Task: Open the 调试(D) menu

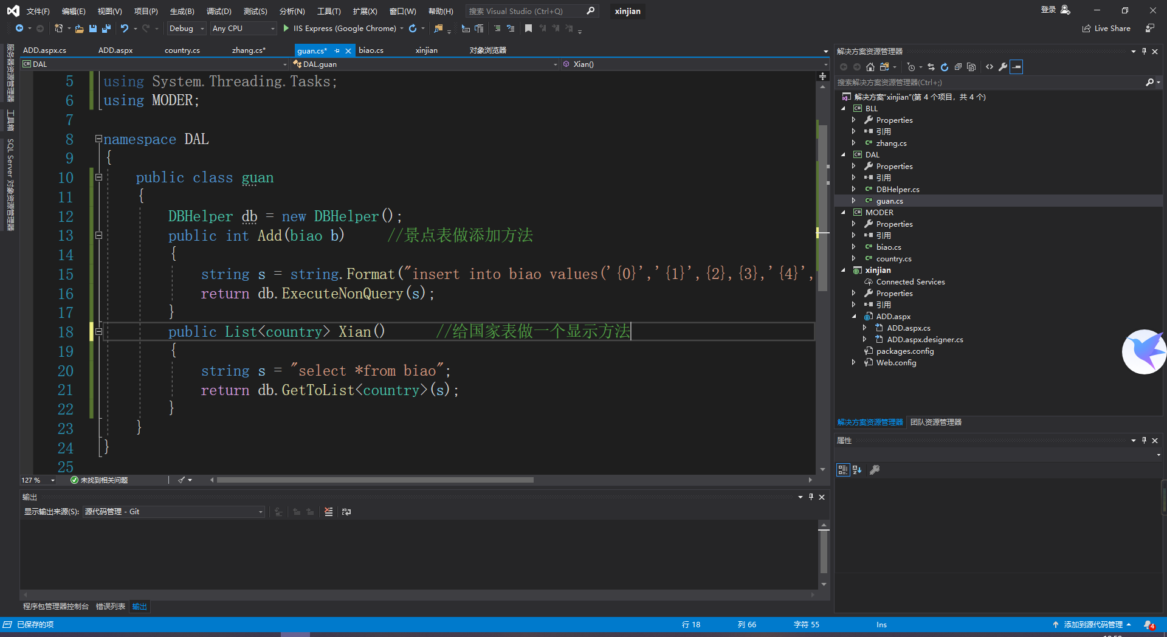Action: pos(219,12)
